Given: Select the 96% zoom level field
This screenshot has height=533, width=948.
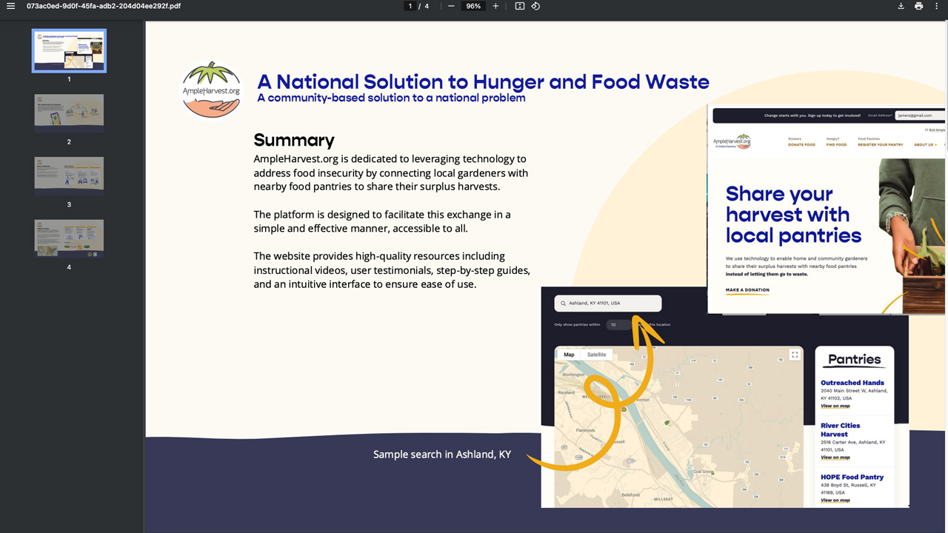Looking at the screenshot, I should [473, 6].
